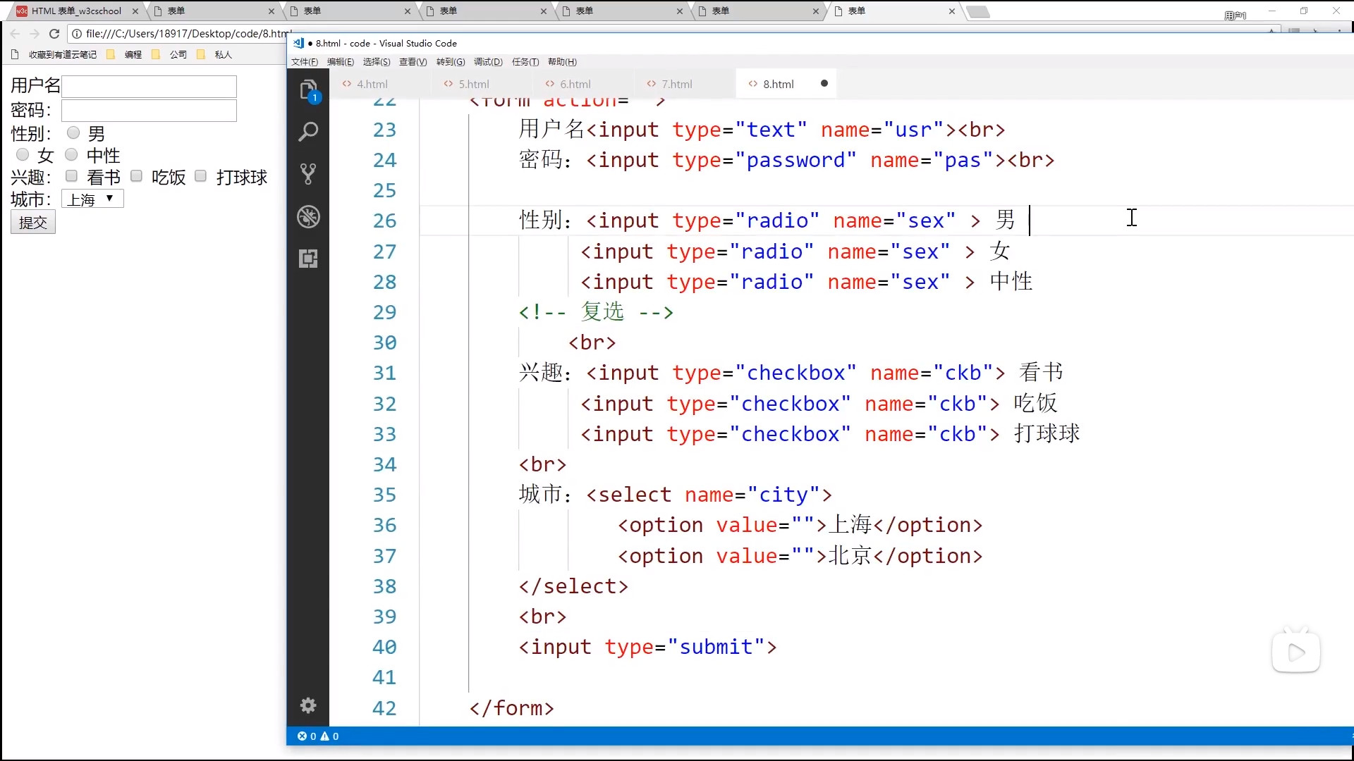Open the Source Control branch icon

[x=308, y=174]
